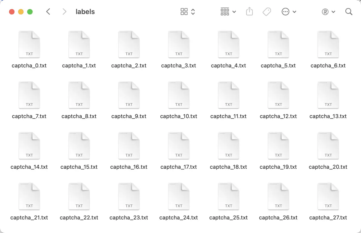This screenshot has height=233, width=361.
Task: Click the captcha_8.txt file name
Action: tap(79, 116)
